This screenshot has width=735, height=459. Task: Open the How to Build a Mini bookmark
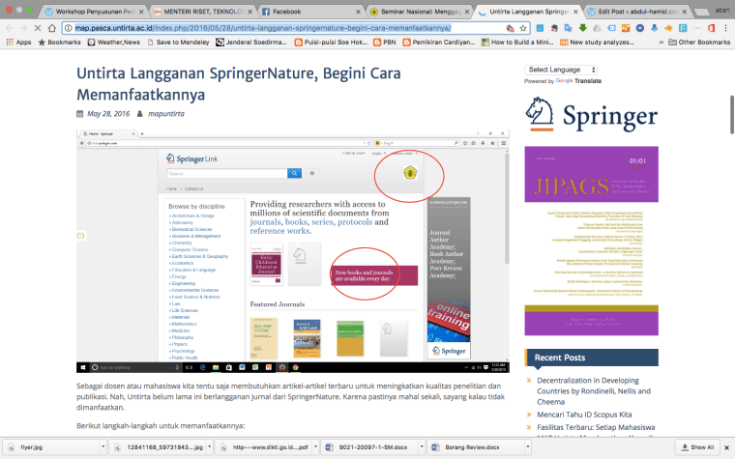[517, 43]
